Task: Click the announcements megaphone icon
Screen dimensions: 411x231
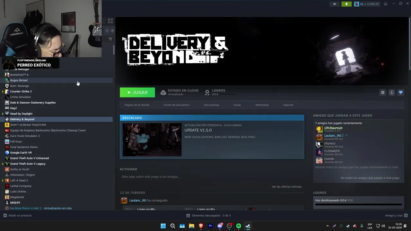Action: [335, 4]
